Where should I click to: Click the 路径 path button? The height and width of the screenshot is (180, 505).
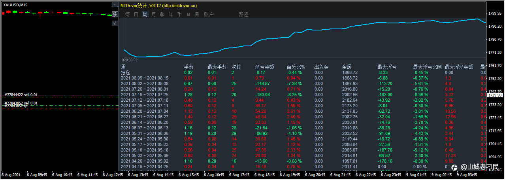[x=244, y=15]
